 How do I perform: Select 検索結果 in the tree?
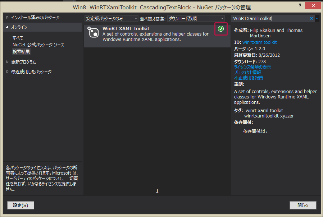click(x=21, y=51)
